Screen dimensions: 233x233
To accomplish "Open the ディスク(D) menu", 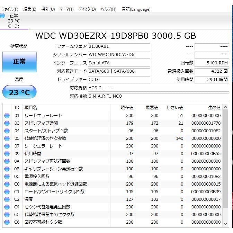I will coord(87,9).
